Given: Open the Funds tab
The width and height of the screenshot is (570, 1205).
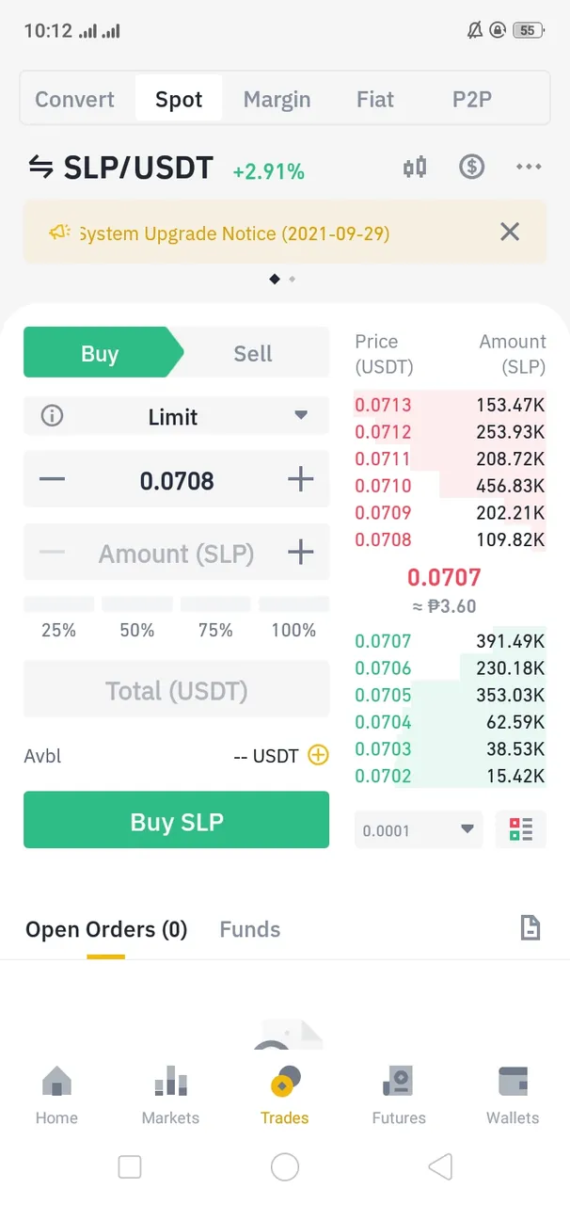Looking at the screenshot, I should pyautogui.click(x=250, y=929).
